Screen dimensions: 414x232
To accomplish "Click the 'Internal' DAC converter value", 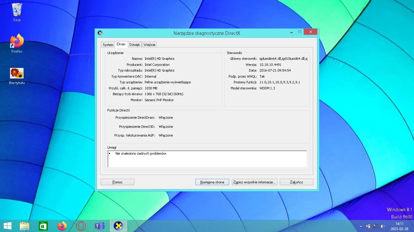I will (x=150, y=76).
